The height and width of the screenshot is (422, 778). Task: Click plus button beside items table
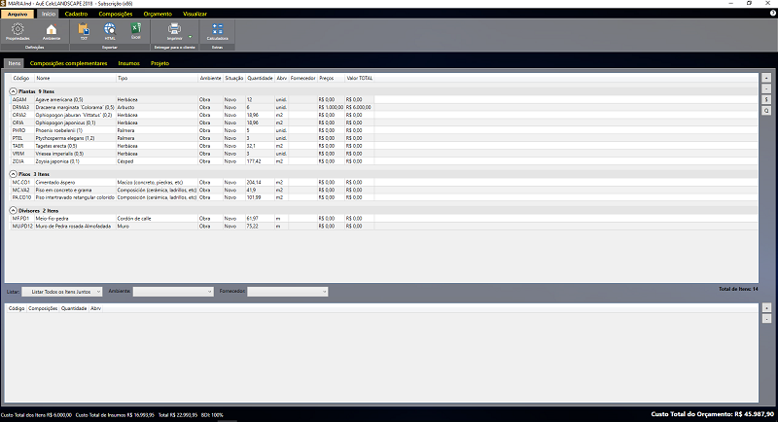click(766, 78)
